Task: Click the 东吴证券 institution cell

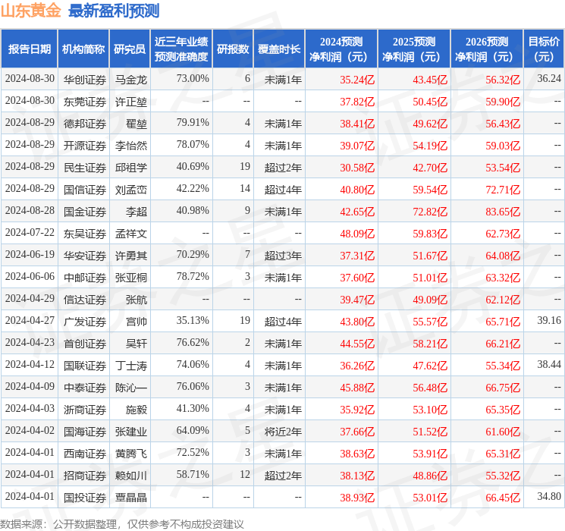Action: pyautogui.click(x=85, y=234)
